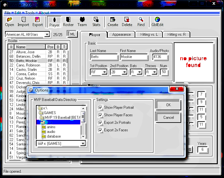Toggle the ML button
224x178 pixels.
pyautogui.click(x=72, y=34)
